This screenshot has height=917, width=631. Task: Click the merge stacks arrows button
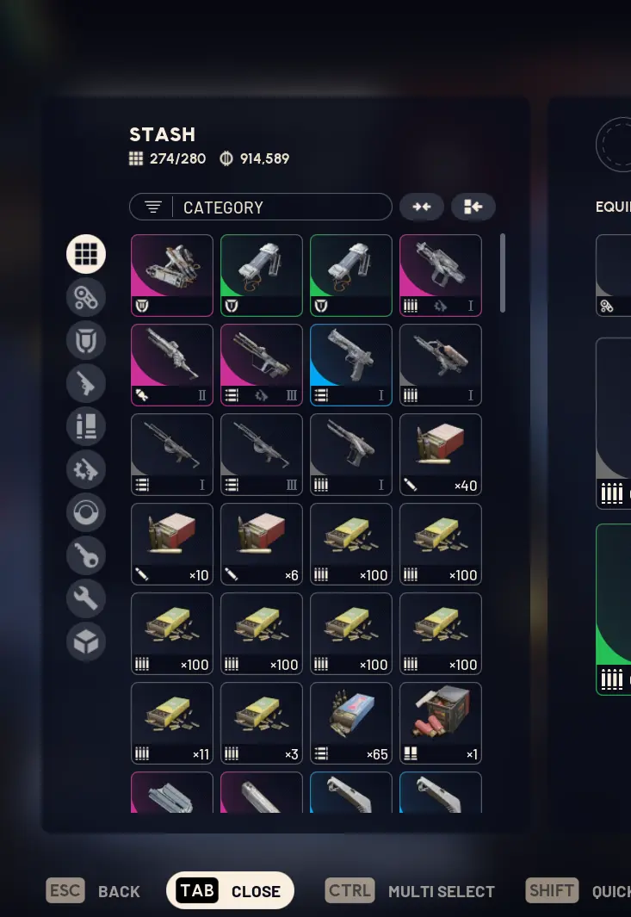click(422, 207)
